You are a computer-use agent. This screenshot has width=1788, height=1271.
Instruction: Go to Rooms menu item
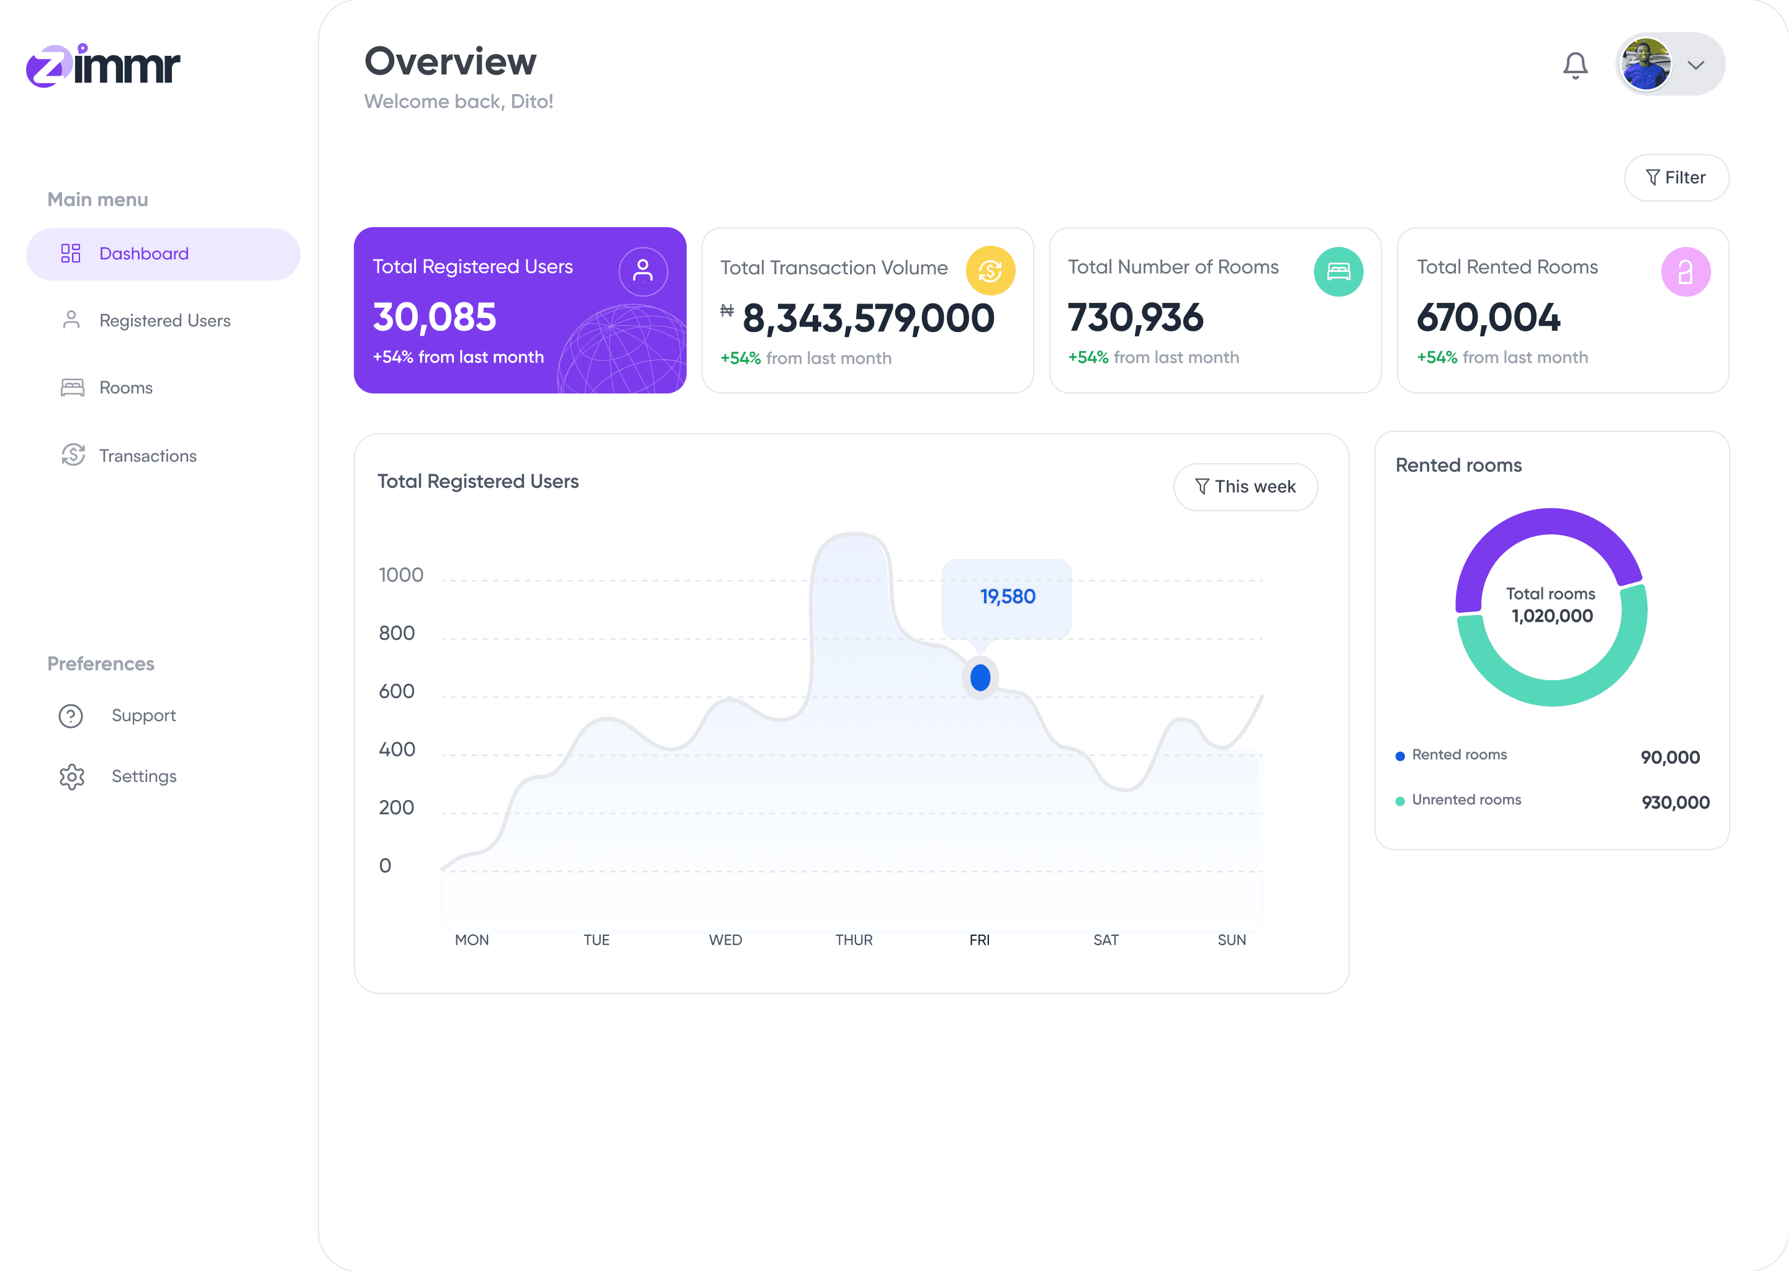(x=125, y=388)
